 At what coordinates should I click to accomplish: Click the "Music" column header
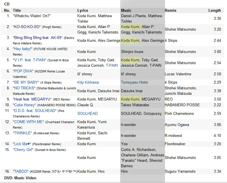pos(126,10)
